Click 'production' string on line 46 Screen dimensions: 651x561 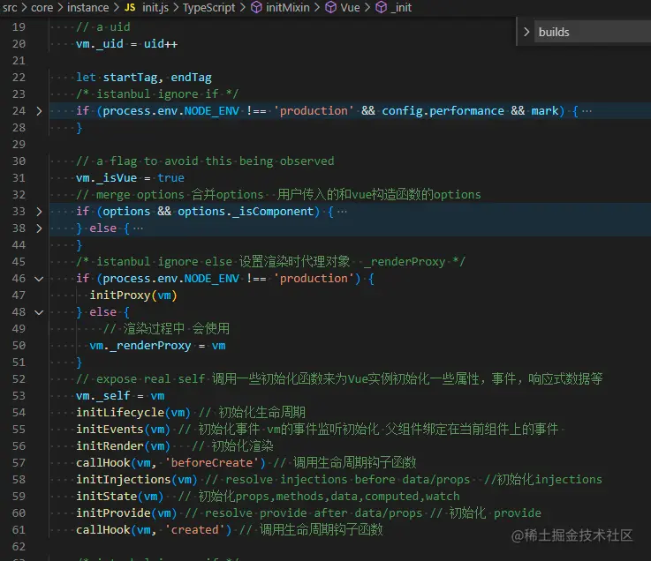pyautogui.click(x=314, y=279)
